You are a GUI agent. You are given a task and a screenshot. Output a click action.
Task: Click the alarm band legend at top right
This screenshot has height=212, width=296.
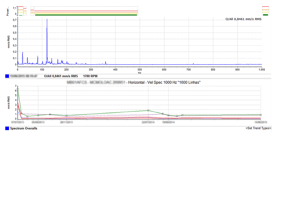point(265,11)
